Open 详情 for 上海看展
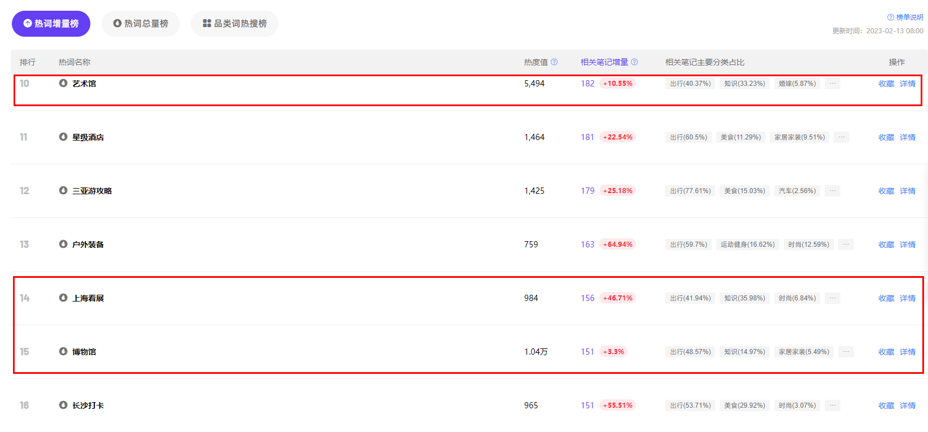 pos(908,298)
